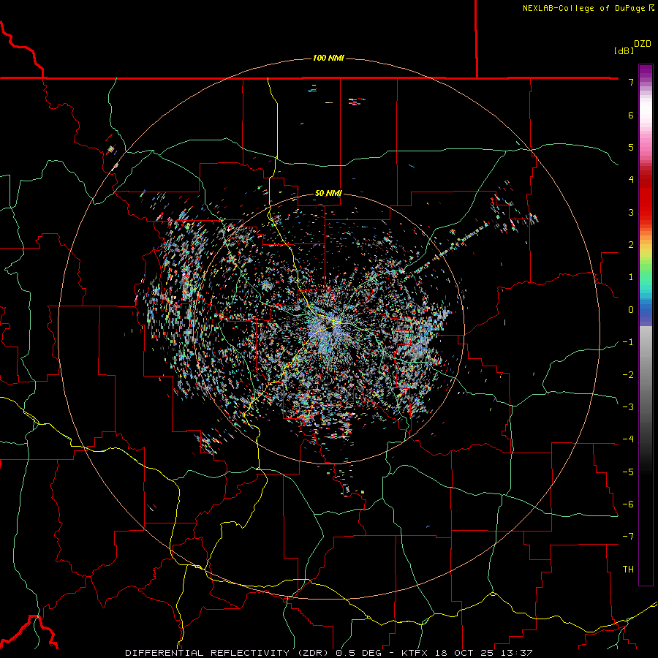Image resolution: width=658 pixels, height=658 pixels.
Task: Click the TH threshold label on colorbar
Action: 628,570
